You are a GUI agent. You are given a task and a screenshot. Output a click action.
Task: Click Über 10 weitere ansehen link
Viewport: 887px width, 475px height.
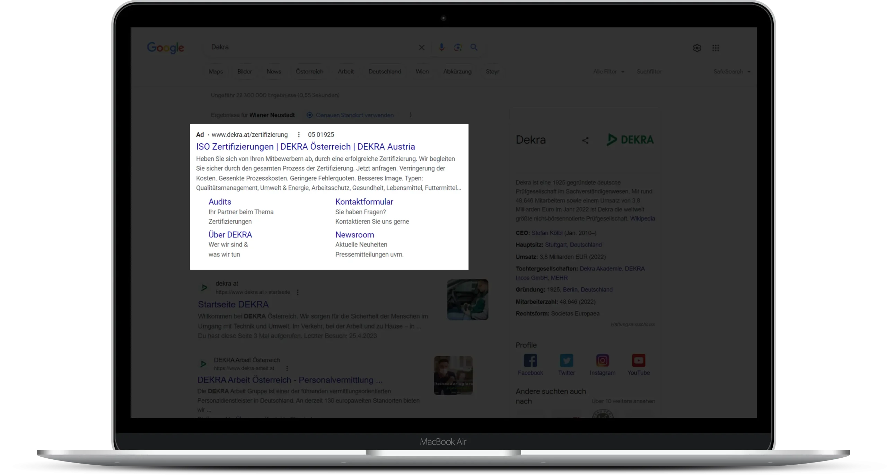(x=623, y=401)
